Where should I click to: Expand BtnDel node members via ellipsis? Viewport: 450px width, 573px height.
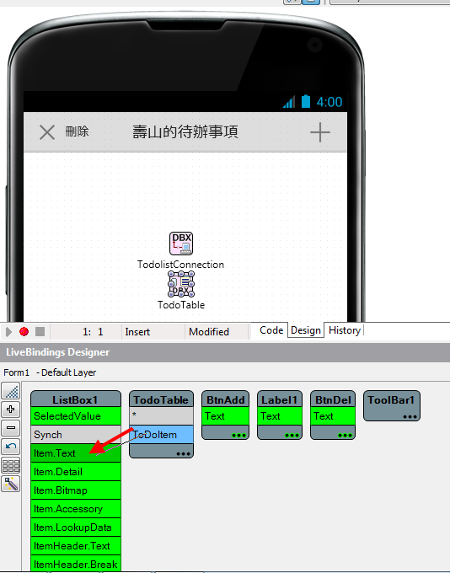(x=346, y=435)
